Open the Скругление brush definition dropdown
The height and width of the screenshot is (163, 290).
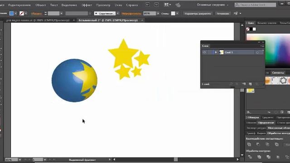(x=118, y=14)
